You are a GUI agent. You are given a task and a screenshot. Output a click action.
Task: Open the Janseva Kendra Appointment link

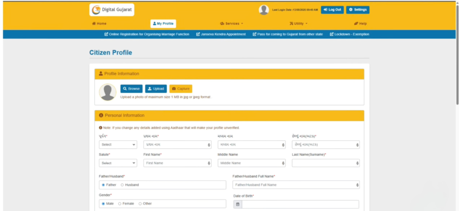(221, 34)
